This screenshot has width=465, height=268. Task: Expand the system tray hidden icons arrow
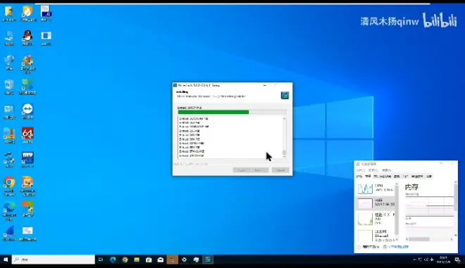point(414,260)
